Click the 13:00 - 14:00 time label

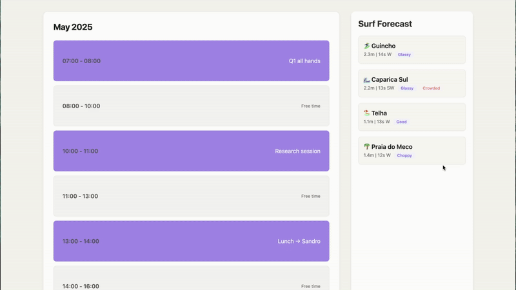pyautogui.click(x=81, y=241)
